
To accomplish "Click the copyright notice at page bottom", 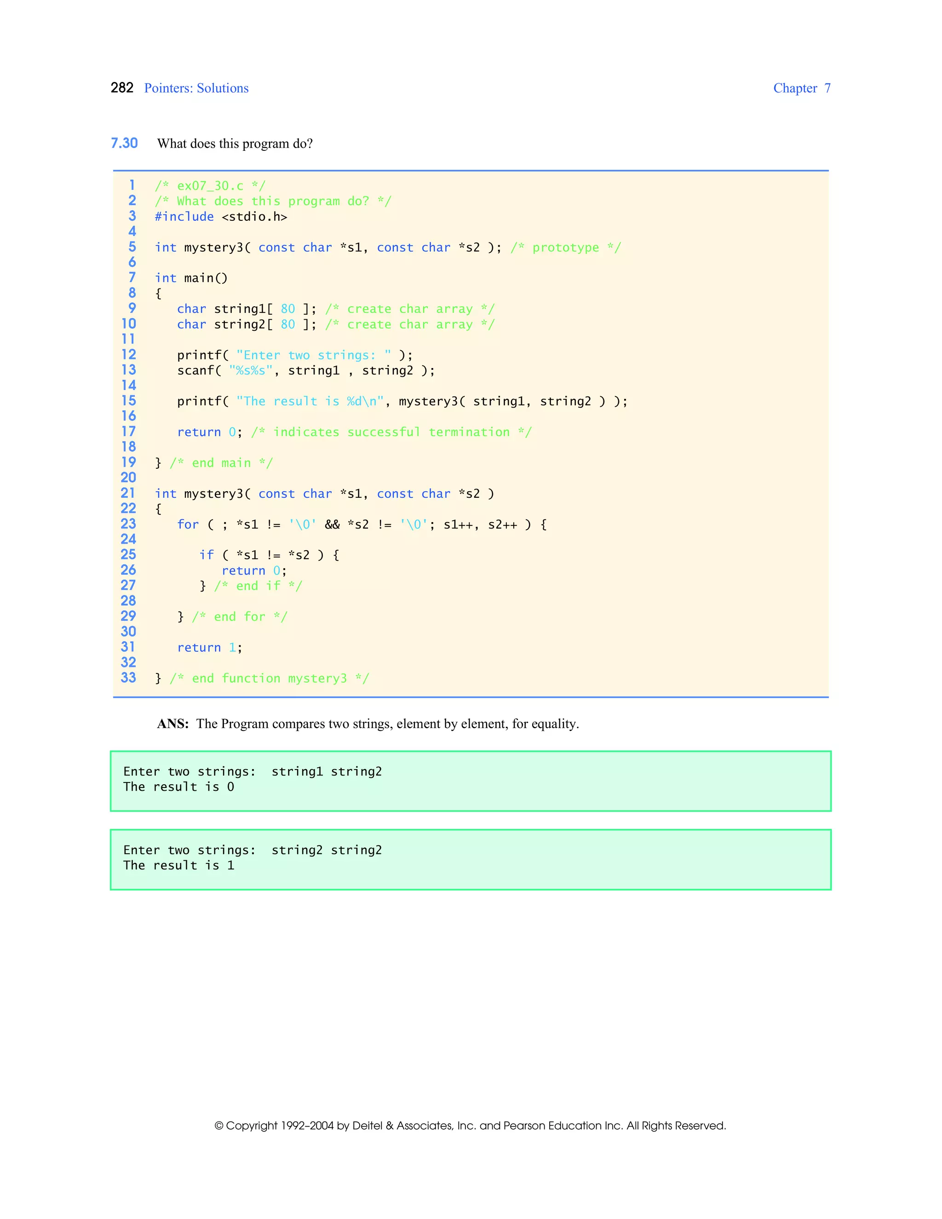I will 470,1126.
